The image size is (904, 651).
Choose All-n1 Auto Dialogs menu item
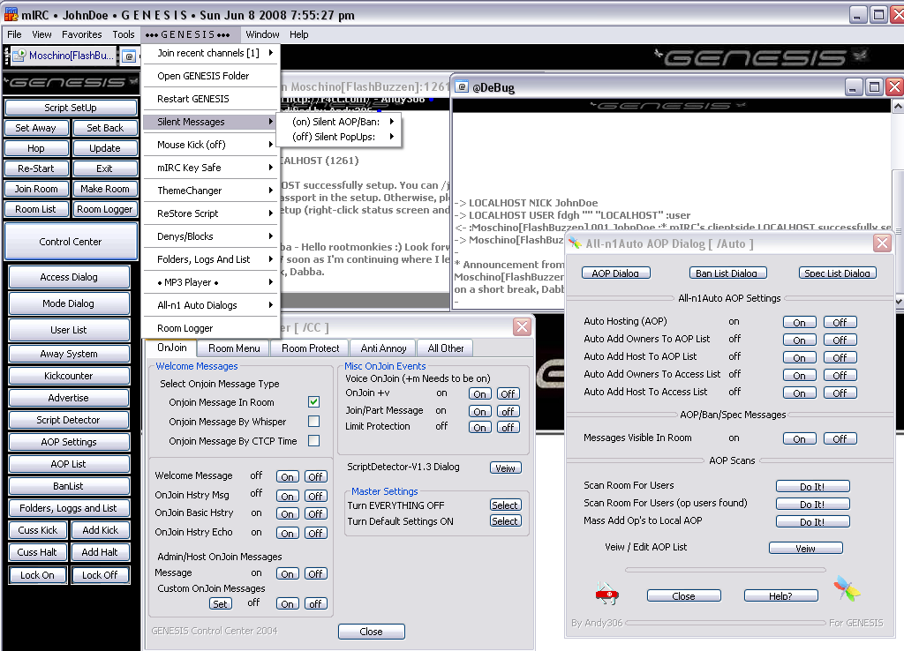[x=211, y=305]
